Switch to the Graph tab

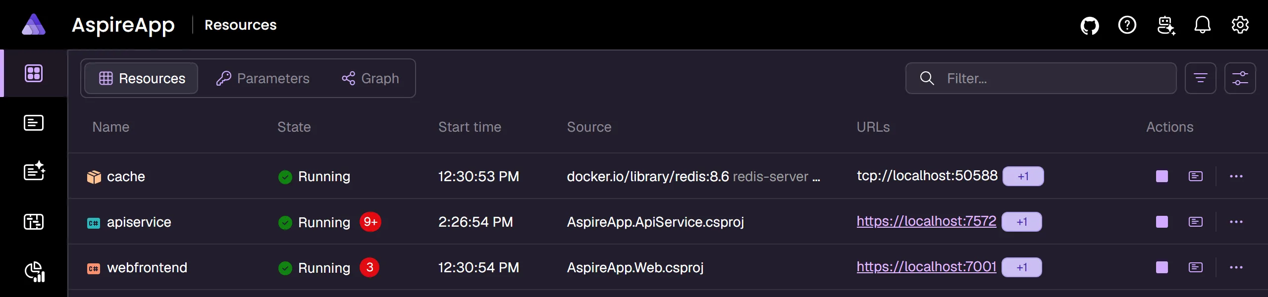tap(370, 78)
